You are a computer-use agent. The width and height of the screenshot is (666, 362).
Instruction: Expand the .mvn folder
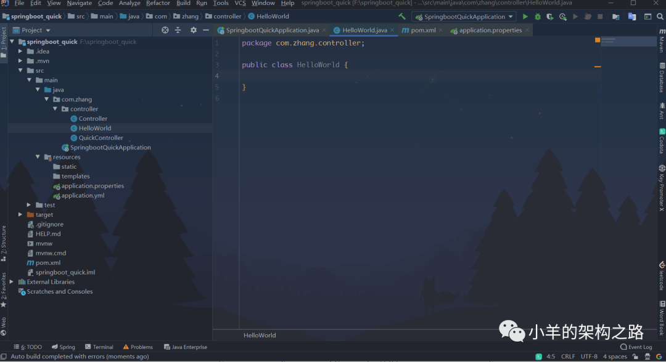point(20,60)
